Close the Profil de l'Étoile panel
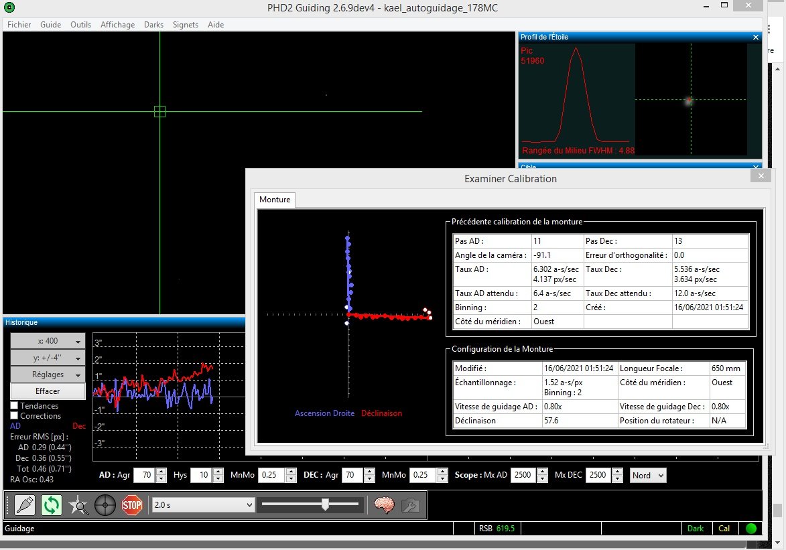 (756, 37)
